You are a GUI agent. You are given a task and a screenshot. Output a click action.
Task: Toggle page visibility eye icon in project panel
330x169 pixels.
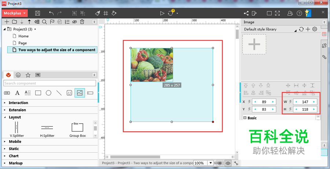[74, 22]
